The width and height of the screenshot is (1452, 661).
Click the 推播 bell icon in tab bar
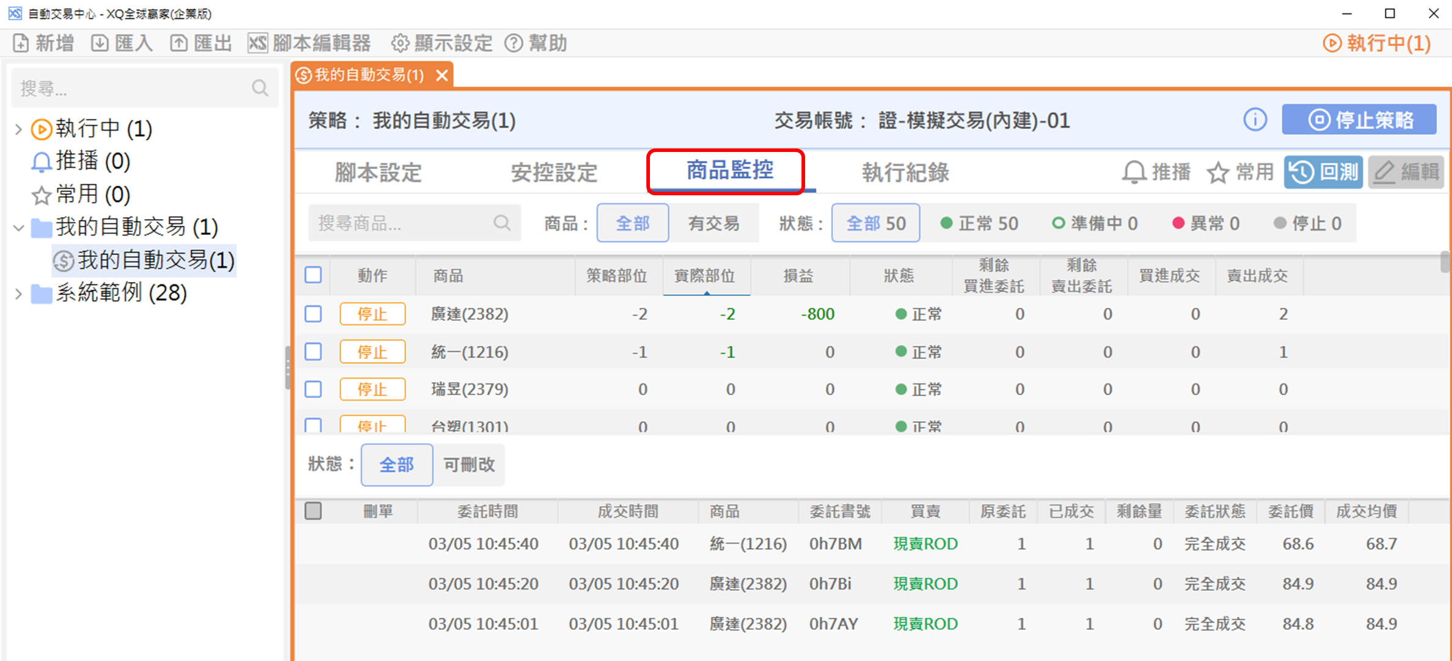point(1134,173)
